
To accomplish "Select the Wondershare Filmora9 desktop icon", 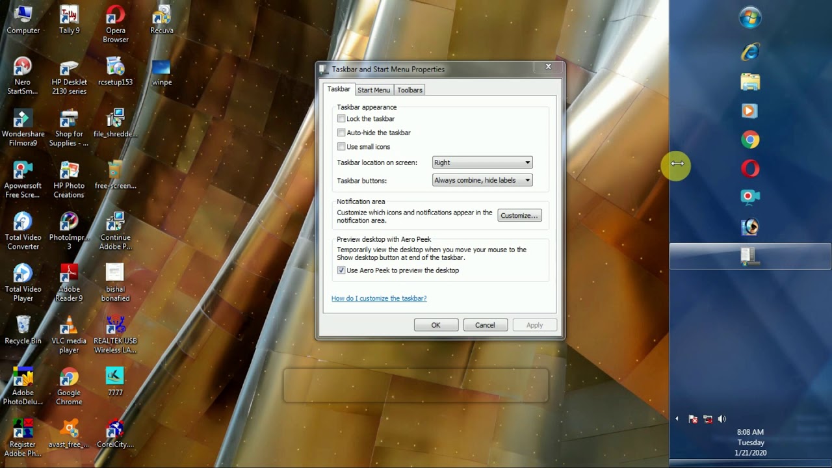I will point(23,127).
